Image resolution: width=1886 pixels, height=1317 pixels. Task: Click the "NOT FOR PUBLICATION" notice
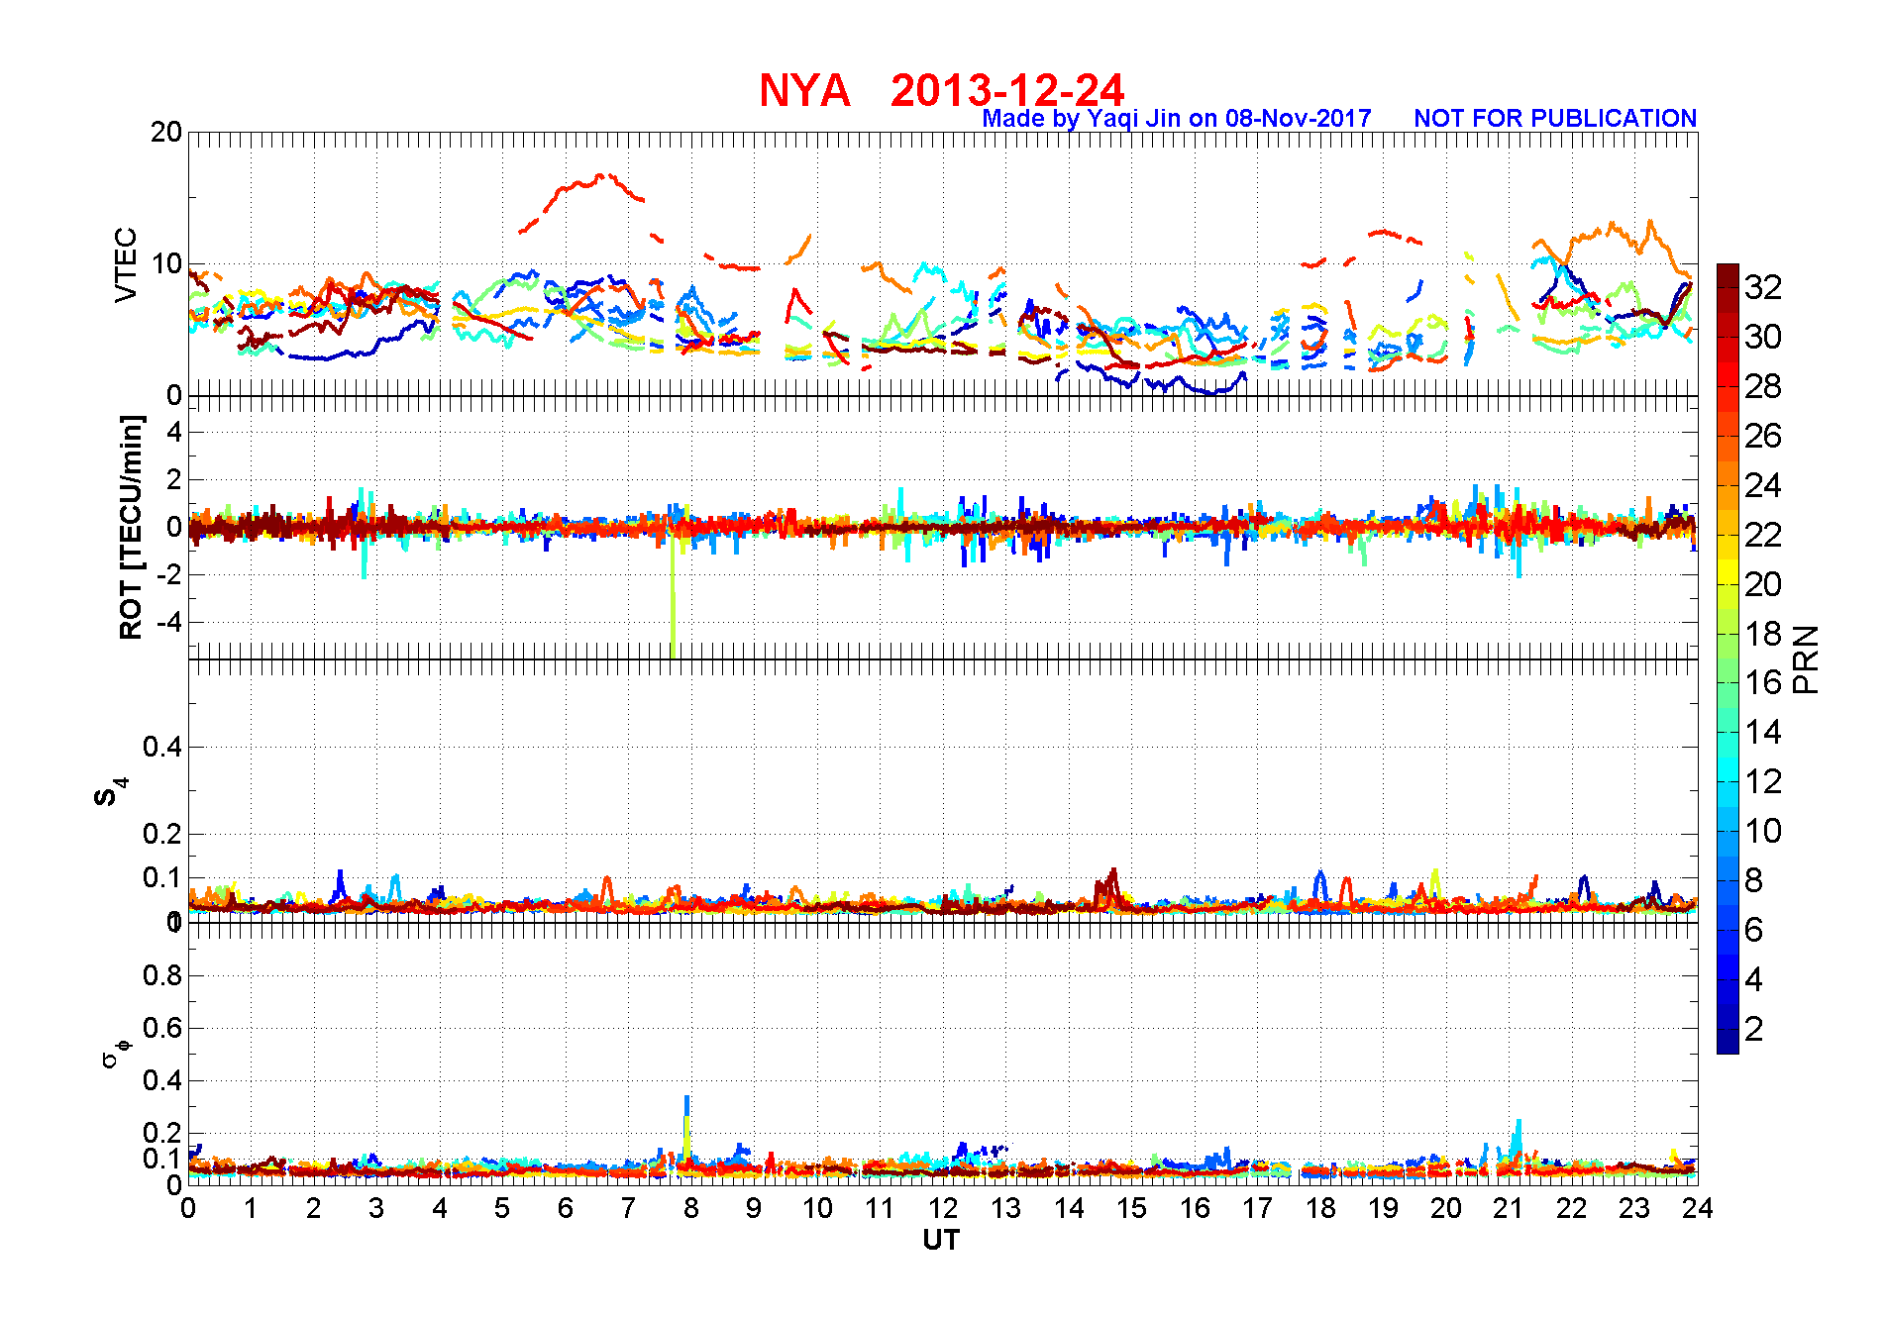[x=1555, y=119]
